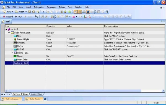Viewport: 166px width, 105px height.
Task: Collapse the Action1 tree node
Action: tap(6, 29)
